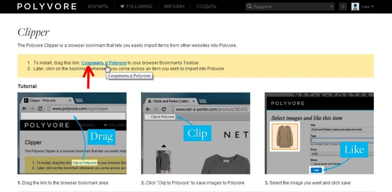This screenshot has height=192, width=392.
Task: Click the Продукты search input field
Action: 290,6
